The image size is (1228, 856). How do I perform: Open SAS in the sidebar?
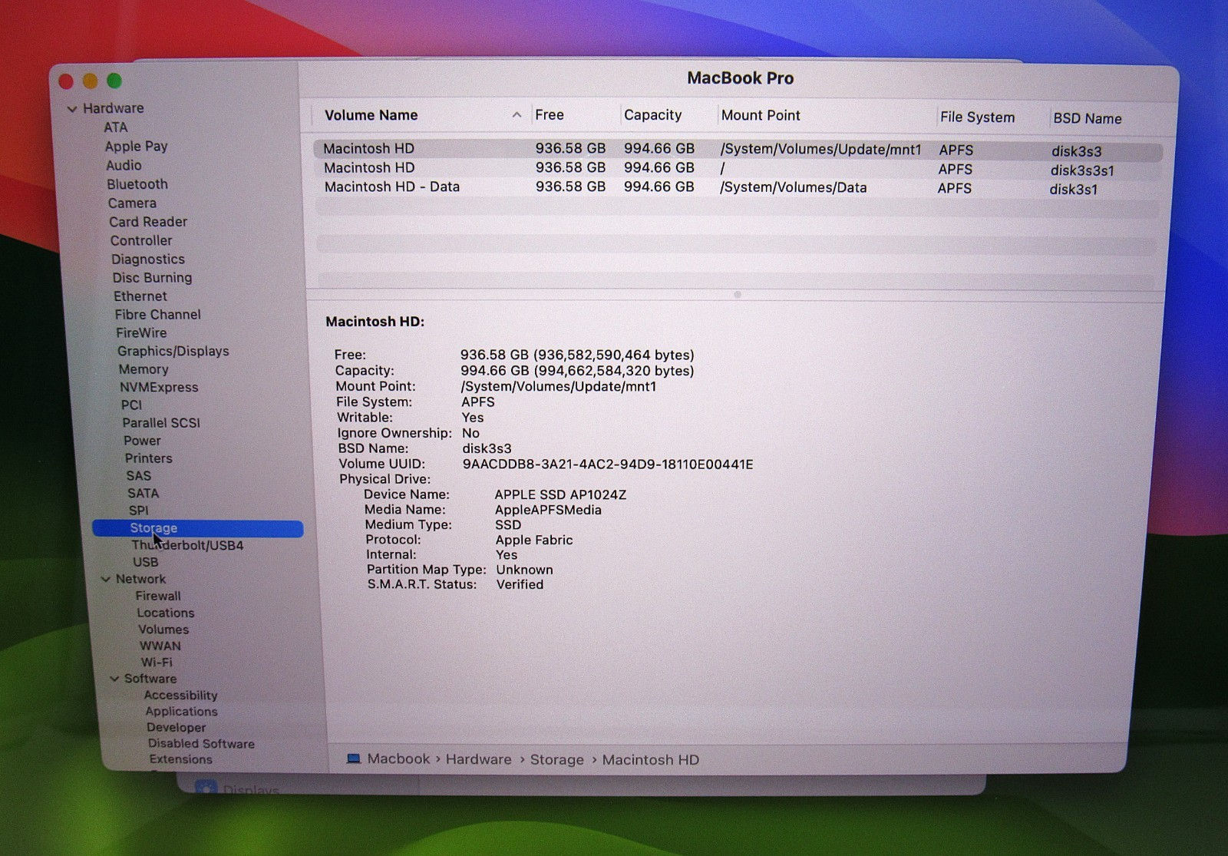139,476
